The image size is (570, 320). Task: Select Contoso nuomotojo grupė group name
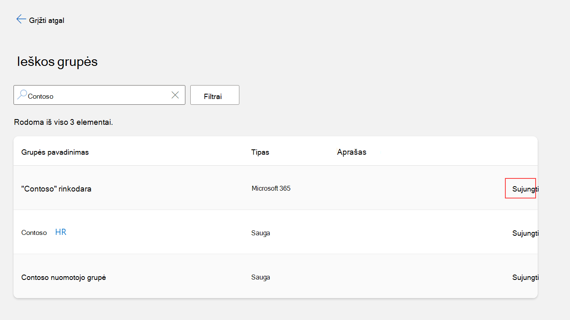pyautogui.click(x=63, y=277)
